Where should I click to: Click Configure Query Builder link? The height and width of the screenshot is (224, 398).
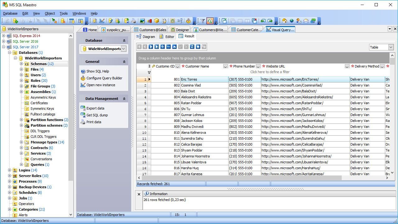[104, 78]
